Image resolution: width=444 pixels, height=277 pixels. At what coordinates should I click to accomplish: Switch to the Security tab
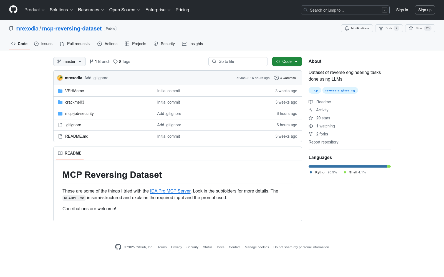[x=164, y=44]
